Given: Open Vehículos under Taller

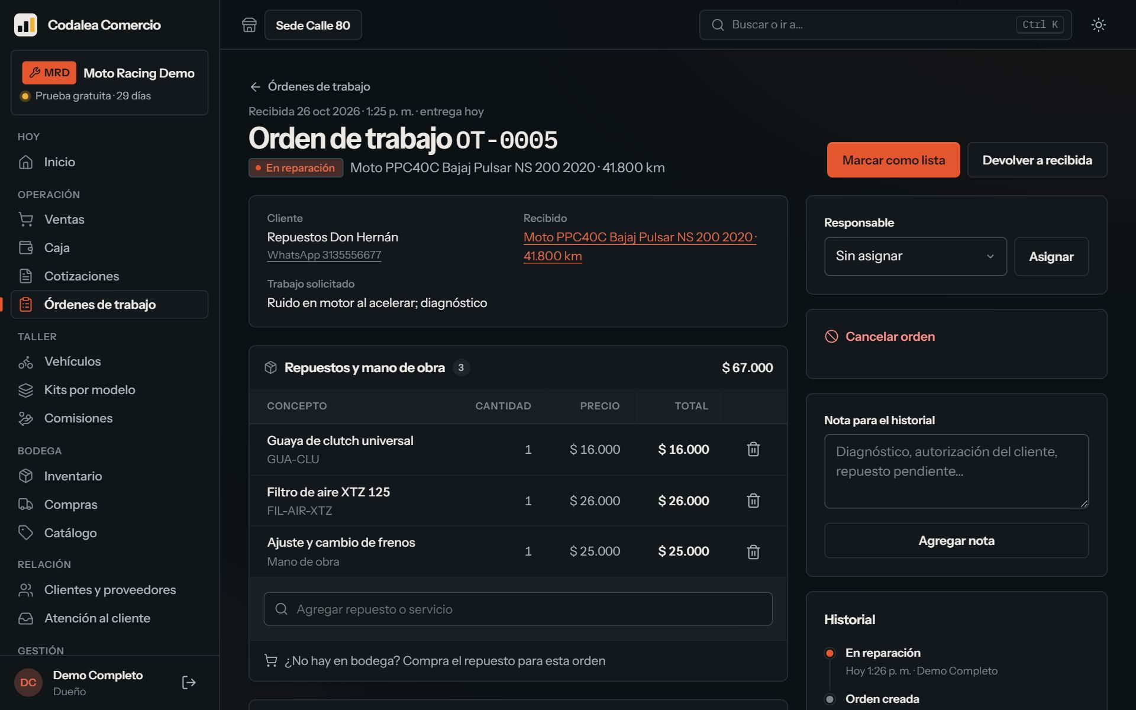Looking at the screenshot, I should pyautogui.click(x=109, y=362).
